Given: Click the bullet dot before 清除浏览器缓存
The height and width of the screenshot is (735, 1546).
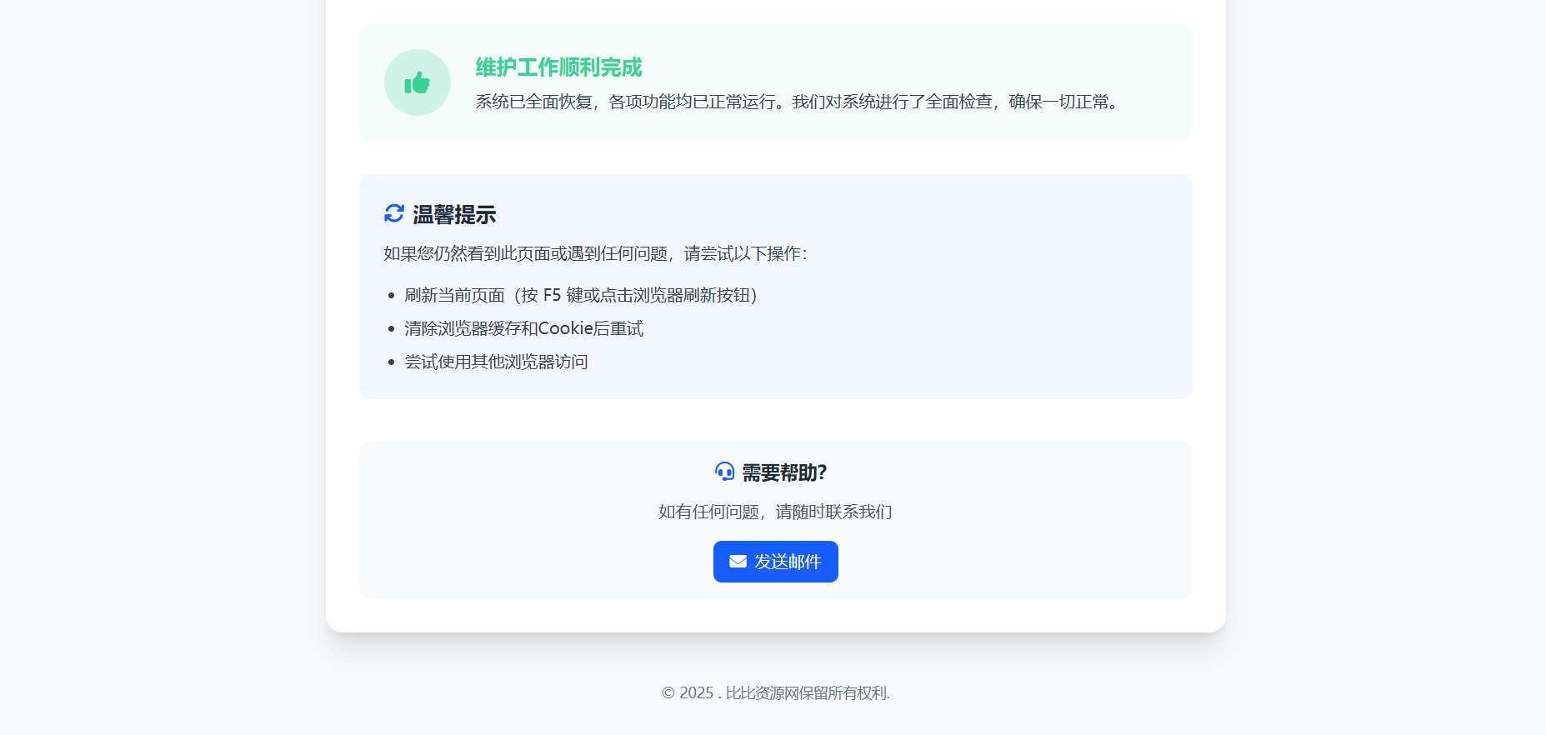Looking at the screenshot, I should pos(391,329).
